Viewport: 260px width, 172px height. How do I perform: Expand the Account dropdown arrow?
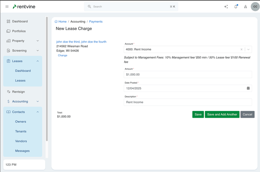[x=248, y=49]
